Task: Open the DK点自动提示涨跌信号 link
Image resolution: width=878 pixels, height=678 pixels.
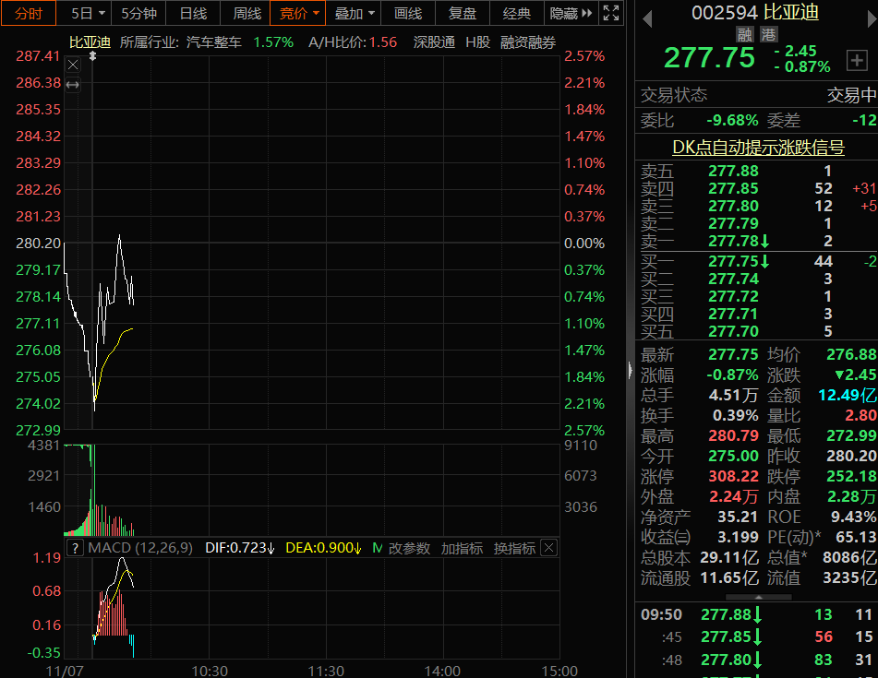Action: coord(758,148)
